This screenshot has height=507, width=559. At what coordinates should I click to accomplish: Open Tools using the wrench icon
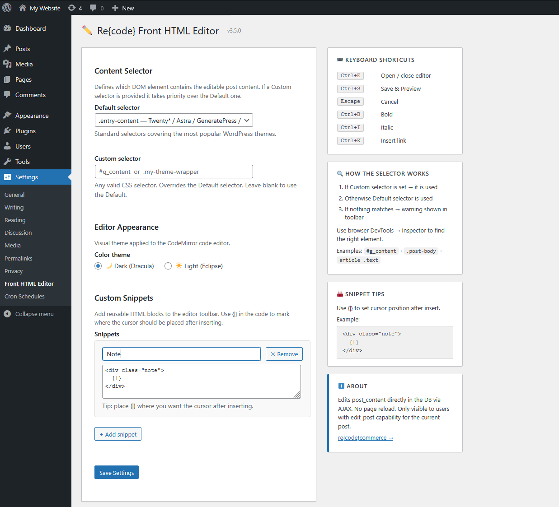(9, 161)
